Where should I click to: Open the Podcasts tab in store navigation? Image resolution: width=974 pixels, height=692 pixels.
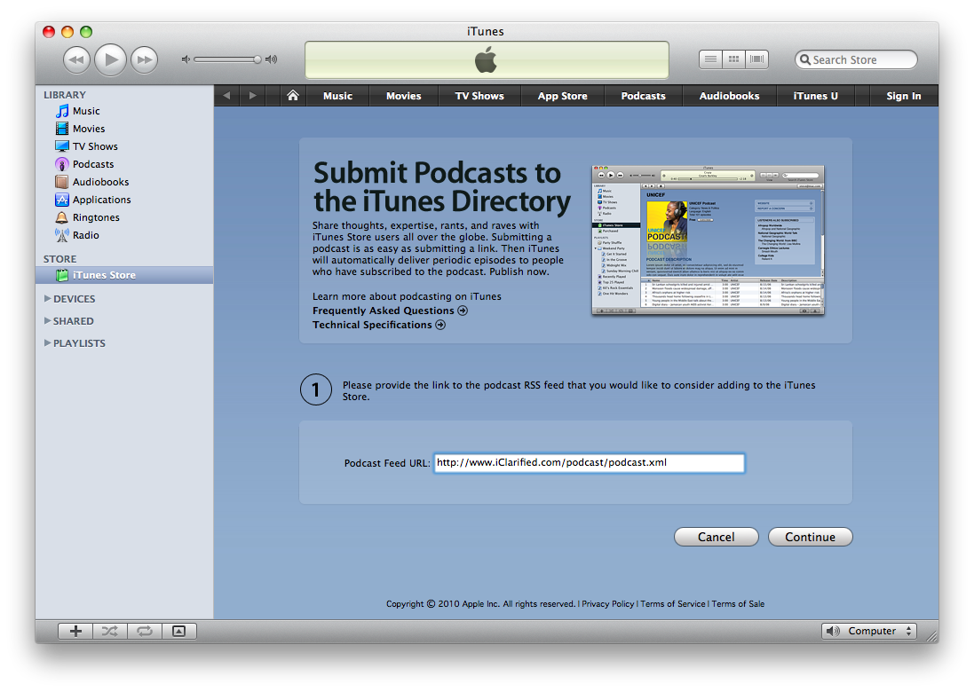643,96
